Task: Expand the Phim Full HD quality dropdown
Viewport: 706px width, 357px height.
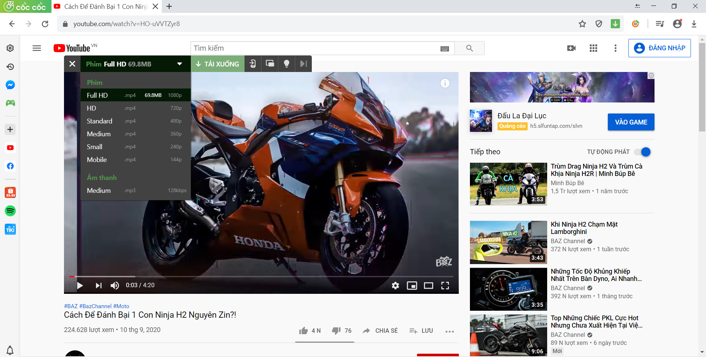Action: click(136, 64)
